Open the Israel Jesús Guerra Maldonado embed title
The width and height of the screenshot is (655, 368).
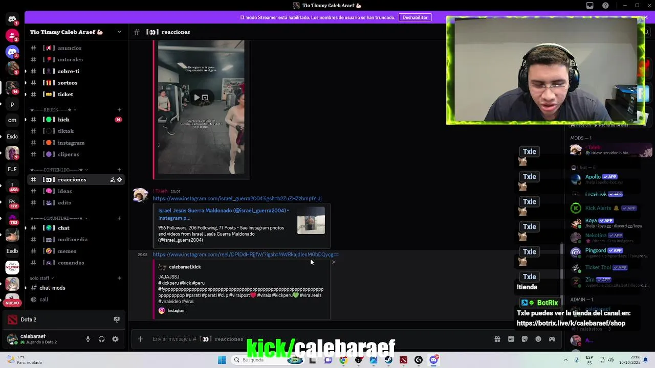224,214
